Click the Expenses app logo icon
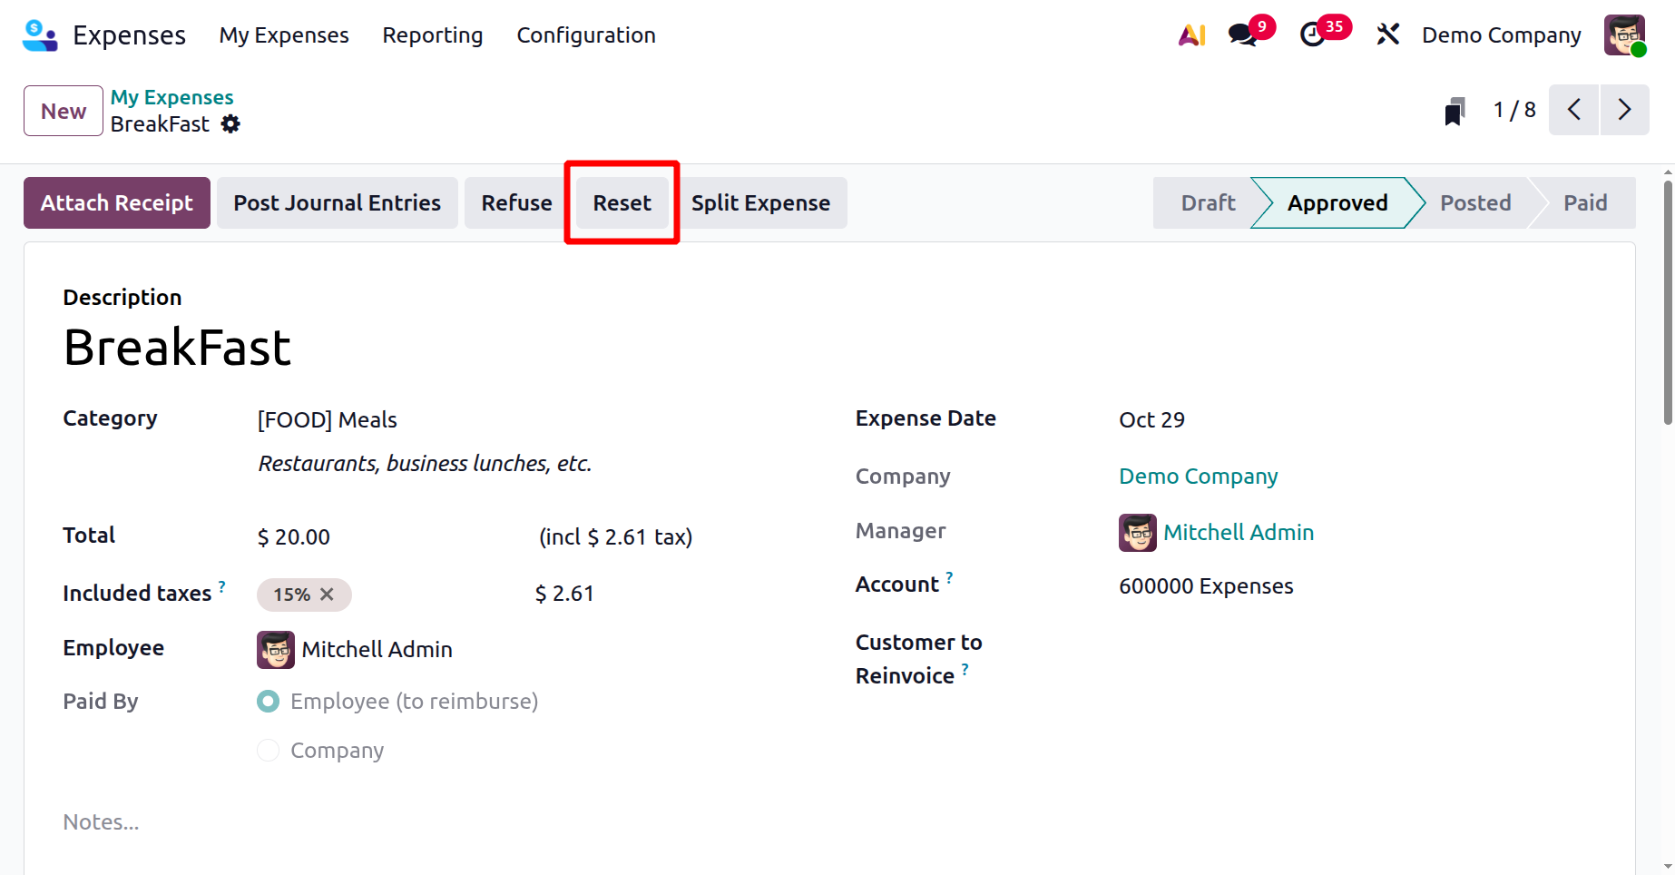Viewport: 1675px width, 875px height. (x=40, y=35)
